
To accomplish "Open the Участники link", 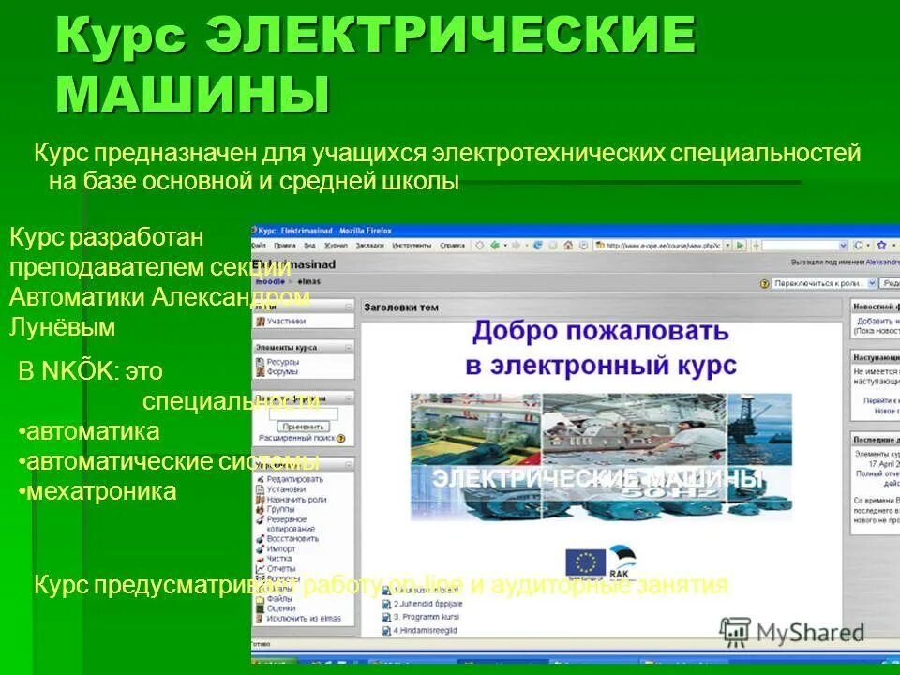I will [x=286, y=322].
